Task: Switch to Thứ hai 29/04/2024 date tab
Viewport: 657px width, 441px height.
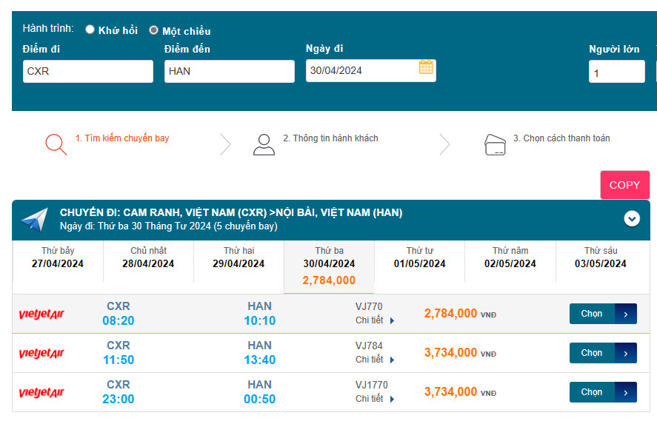Action: 239,257
